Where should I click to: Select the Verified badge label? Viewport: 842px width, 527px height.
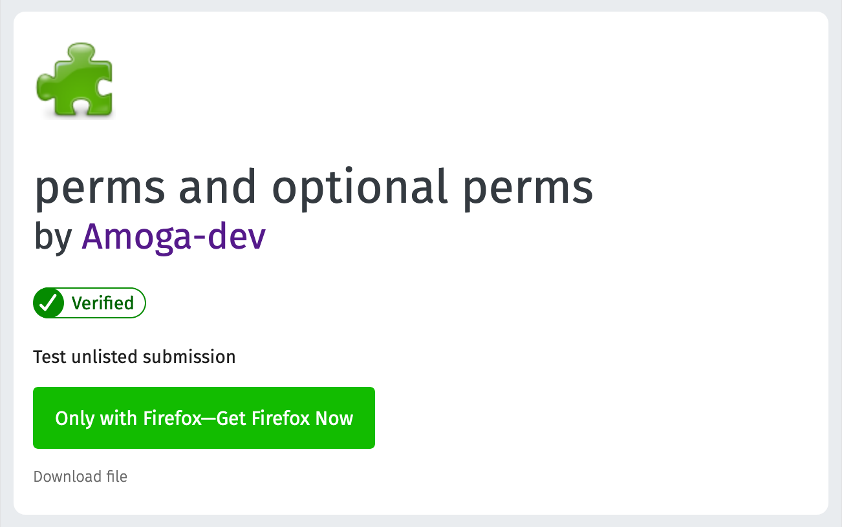click(x=90, y=303)
